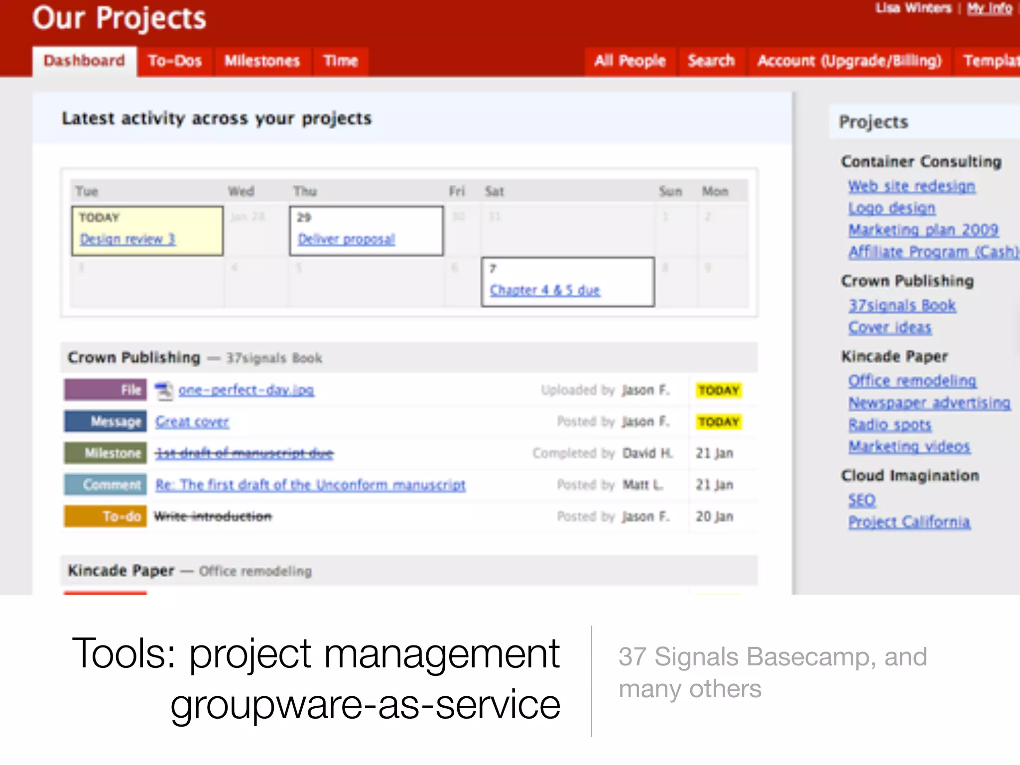
Task: Open the Web site redesign project
Action: tap(911, 186)
